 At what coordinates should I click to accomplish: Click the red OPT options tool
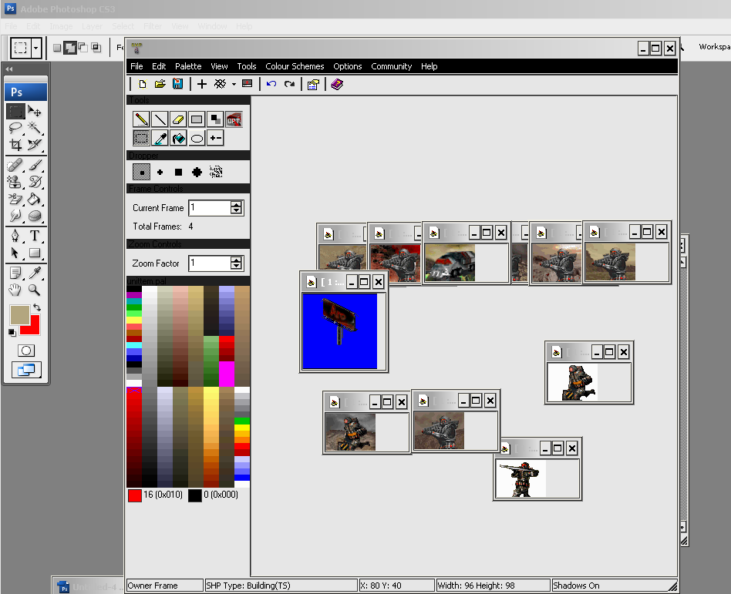coord(234,119)
